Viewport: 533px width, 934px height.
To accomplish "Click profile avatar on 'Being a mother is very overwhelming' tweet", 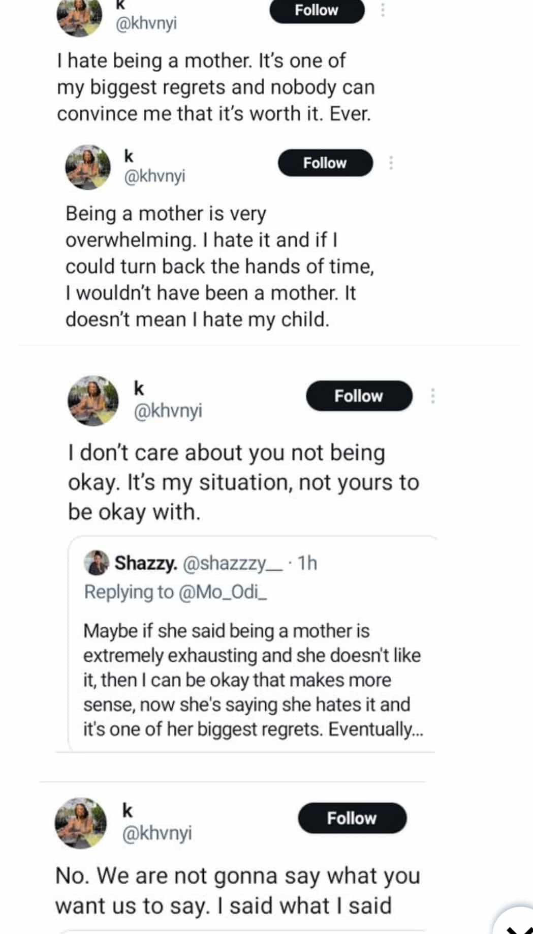I will [88, 167].
